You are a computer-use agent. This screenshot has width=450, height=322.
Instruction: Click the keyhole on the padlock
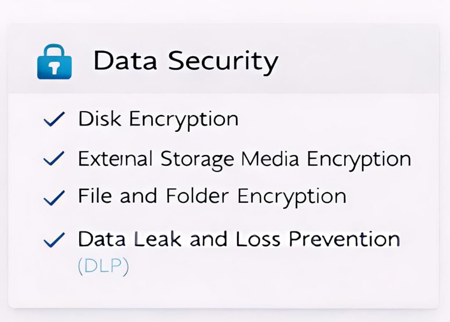pos(54,69)
